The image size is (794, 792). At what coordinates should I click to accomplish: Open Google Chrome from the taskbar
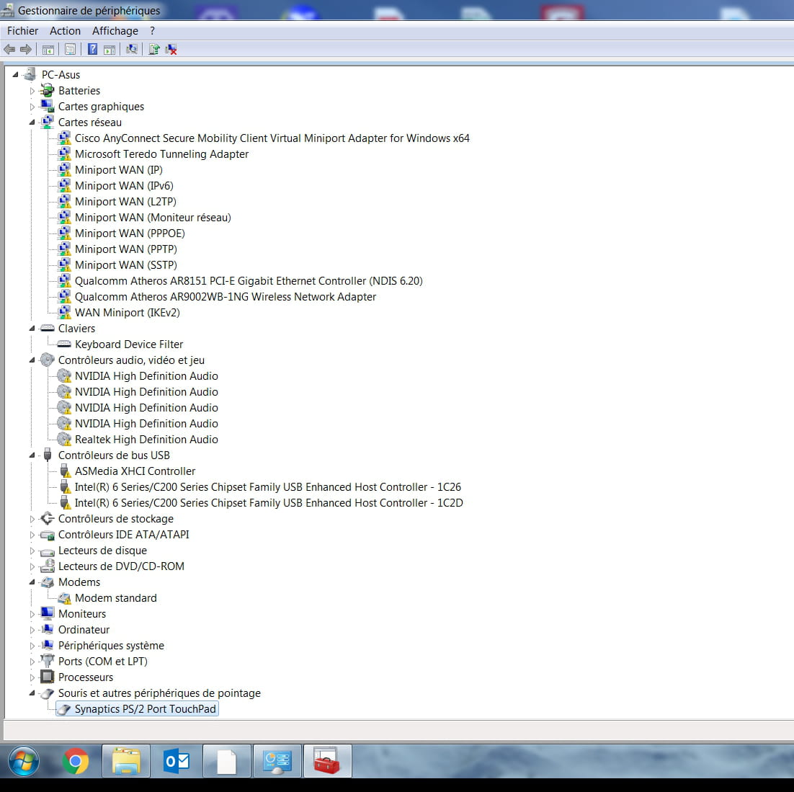coord(76,761)
